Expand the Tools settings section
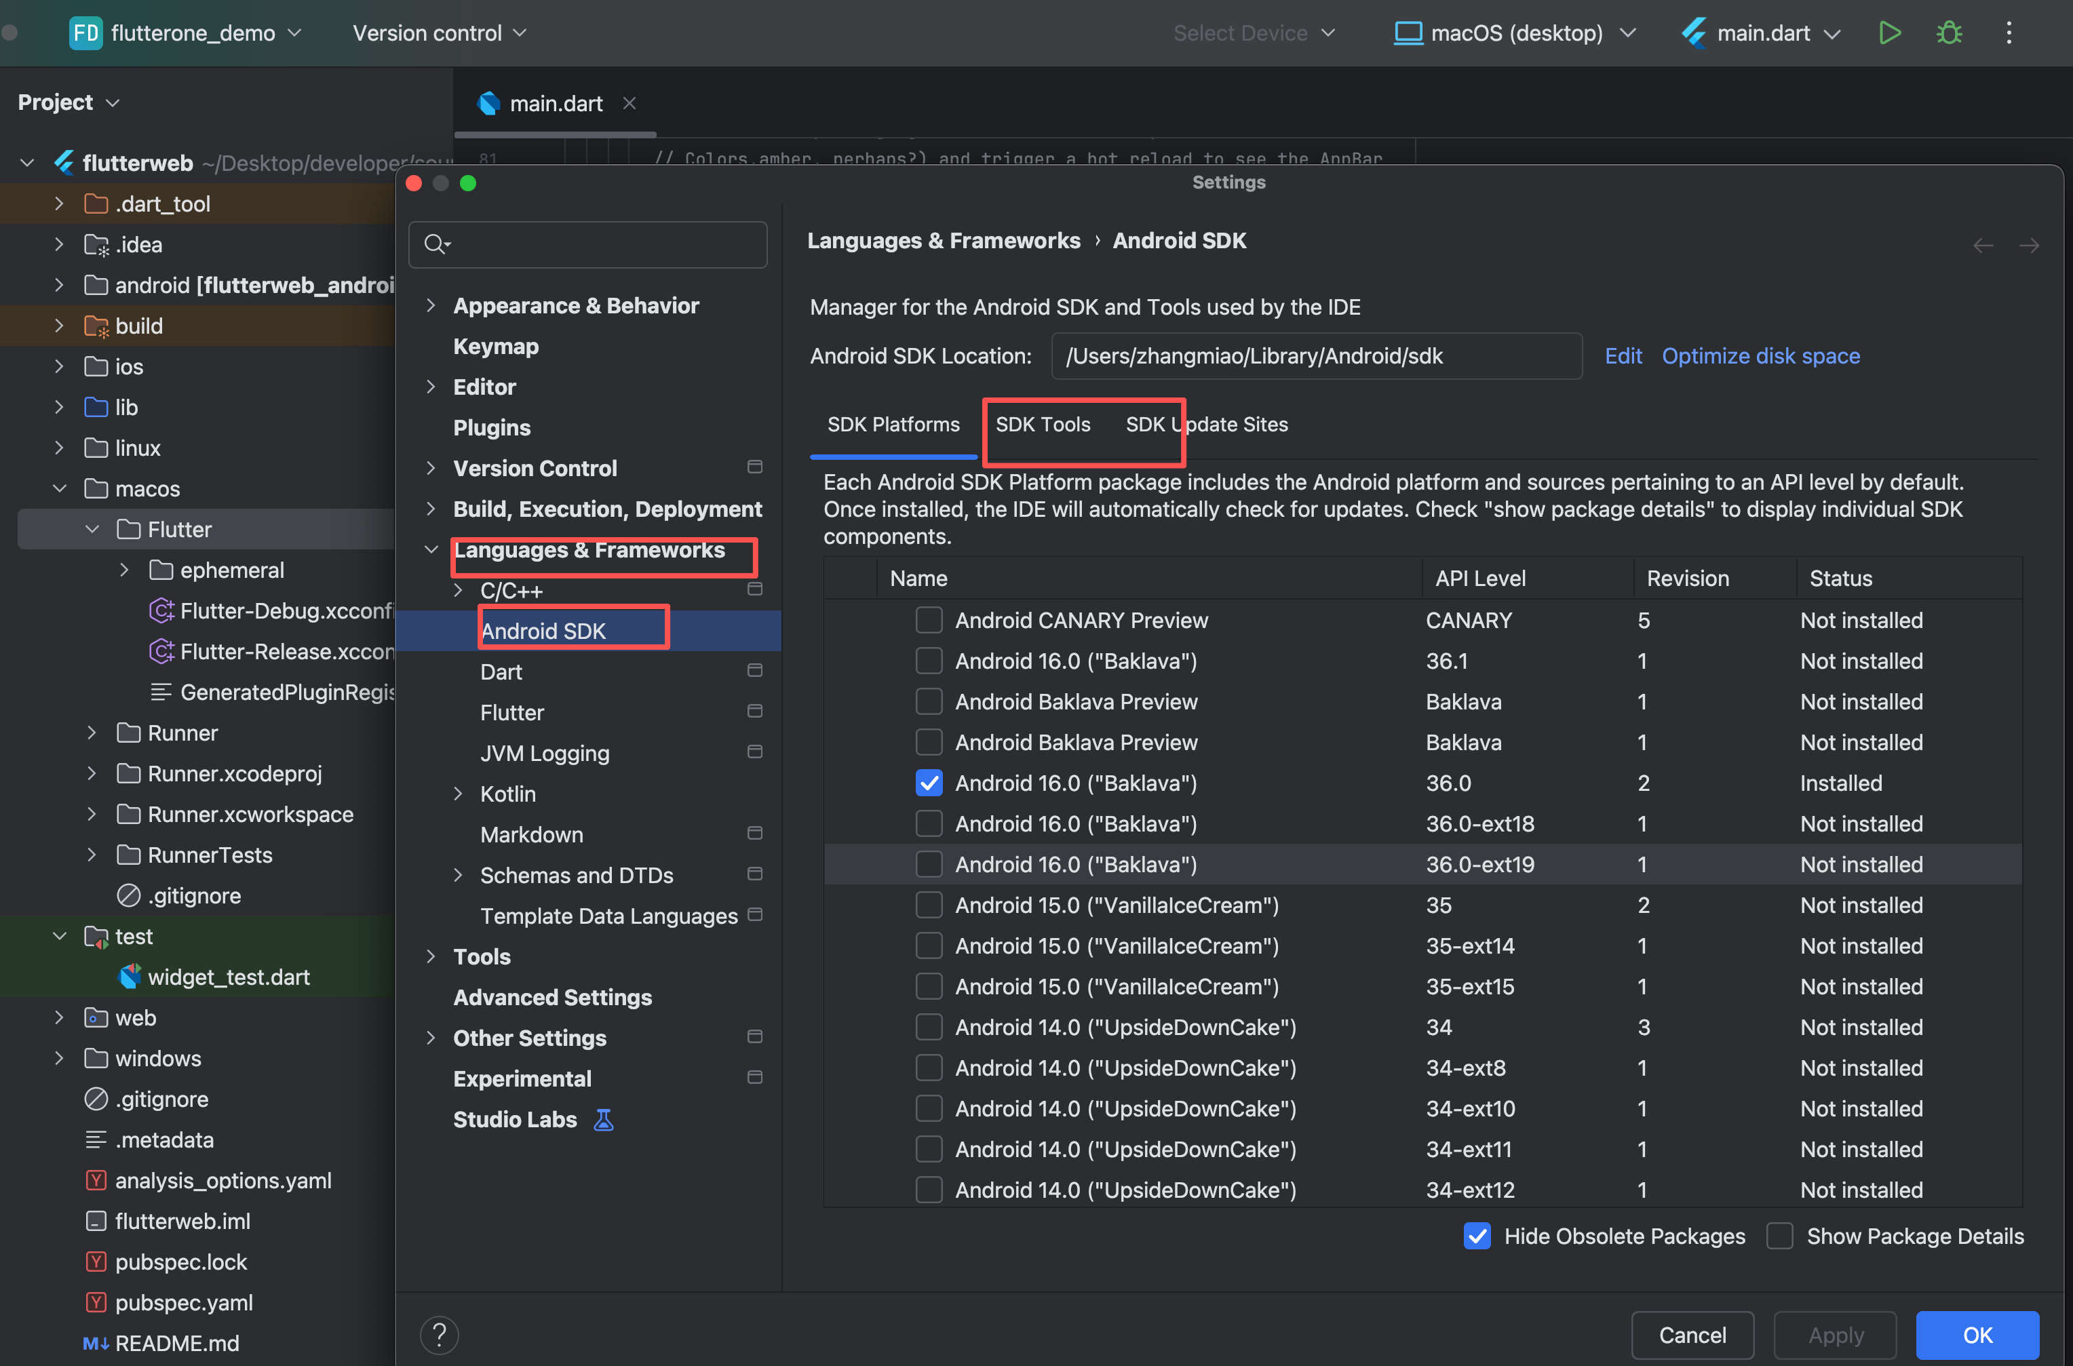Image resolution: width=2073 pixels, height=1366 pixels. [430, 956]
